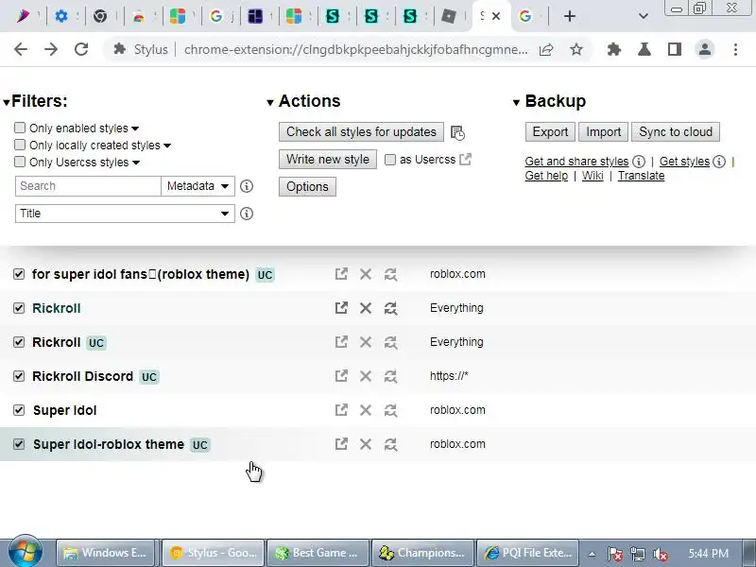Click the Import backup button
The height and width of the screenshot is (567, 756).
coord(604,131)
